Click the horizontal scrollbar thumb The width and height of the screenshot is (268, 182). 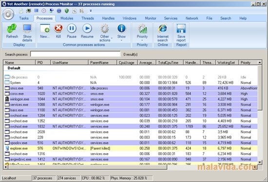88,167
